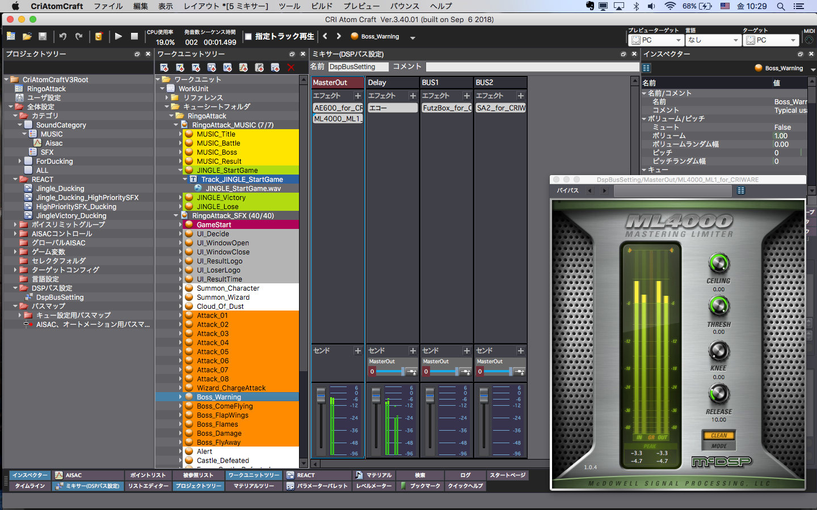Viewport: 817px width, 510px height.
Task: Redo the last undone action
Action: (79, 36)
